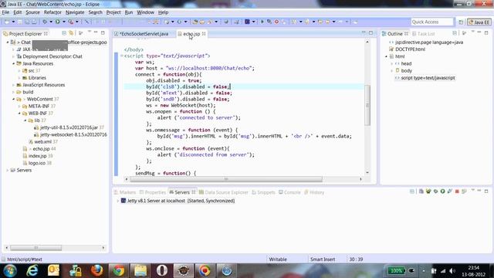Switch to the Console tab
The width and height of the screenshot is (494, 278).
pos(289,192)
